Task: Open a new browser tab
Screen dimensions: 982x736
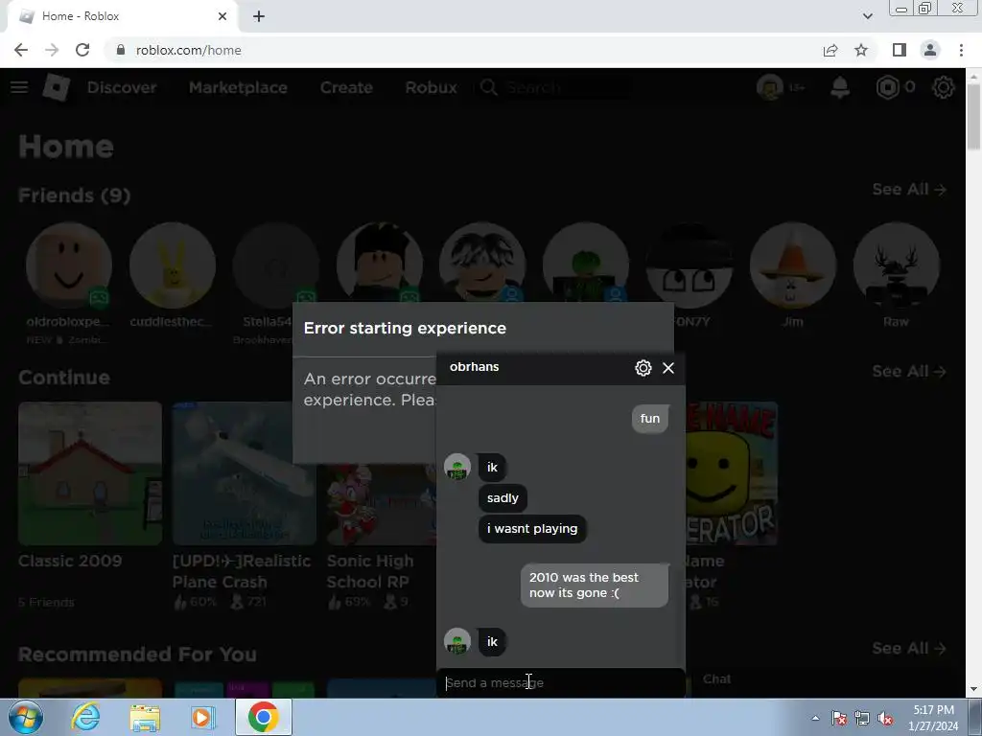Action: (x=259, y=16)
